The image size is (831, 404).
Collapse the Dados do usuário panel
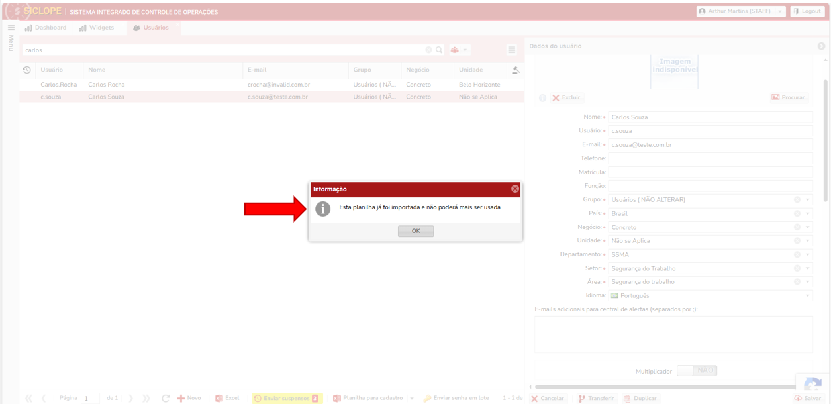point(821,46)
